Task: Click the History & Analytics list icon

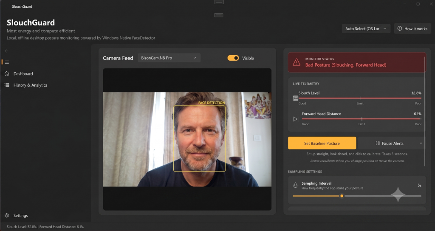Action: (7, 85)
